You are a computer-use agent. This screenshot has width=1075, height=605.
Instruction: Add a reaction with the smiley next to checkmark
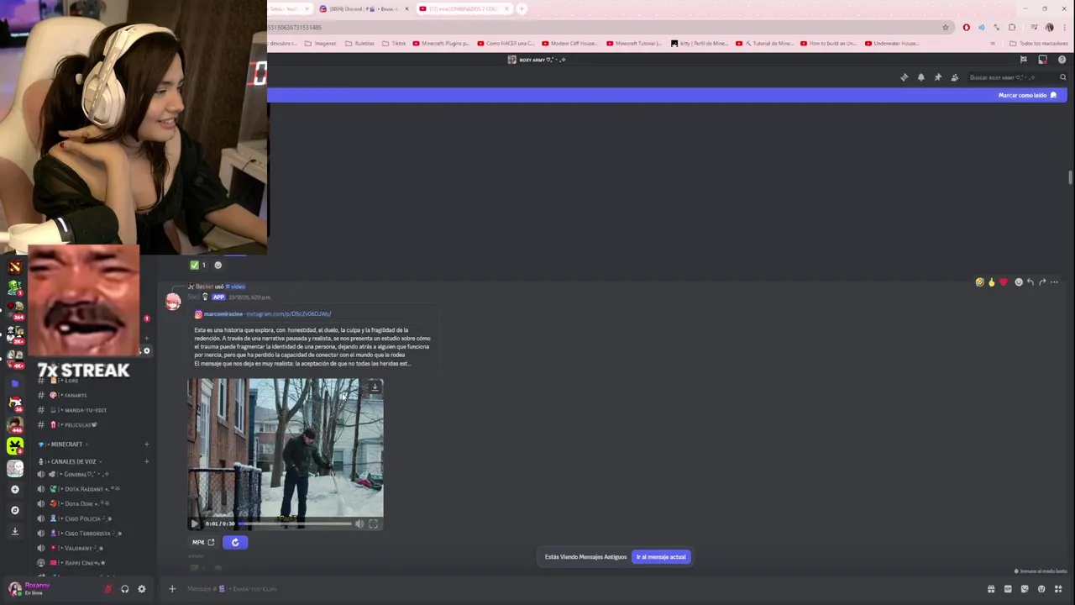(218, 265)
